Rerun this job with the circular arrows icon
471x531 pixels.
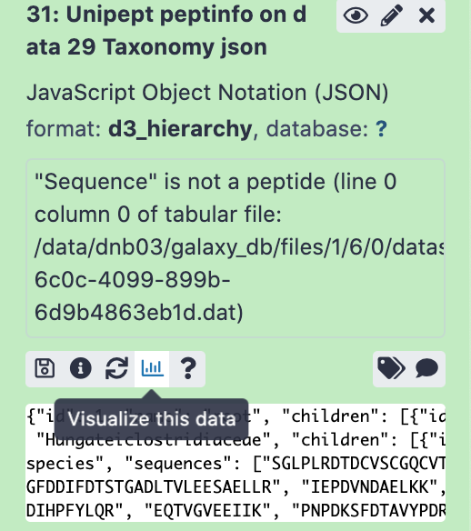coord(116,368)
